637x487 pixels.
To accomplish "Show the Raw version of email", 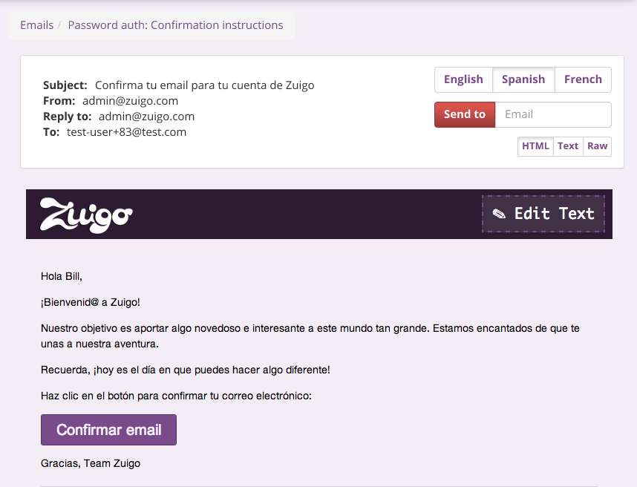I will tap(597, 146).
